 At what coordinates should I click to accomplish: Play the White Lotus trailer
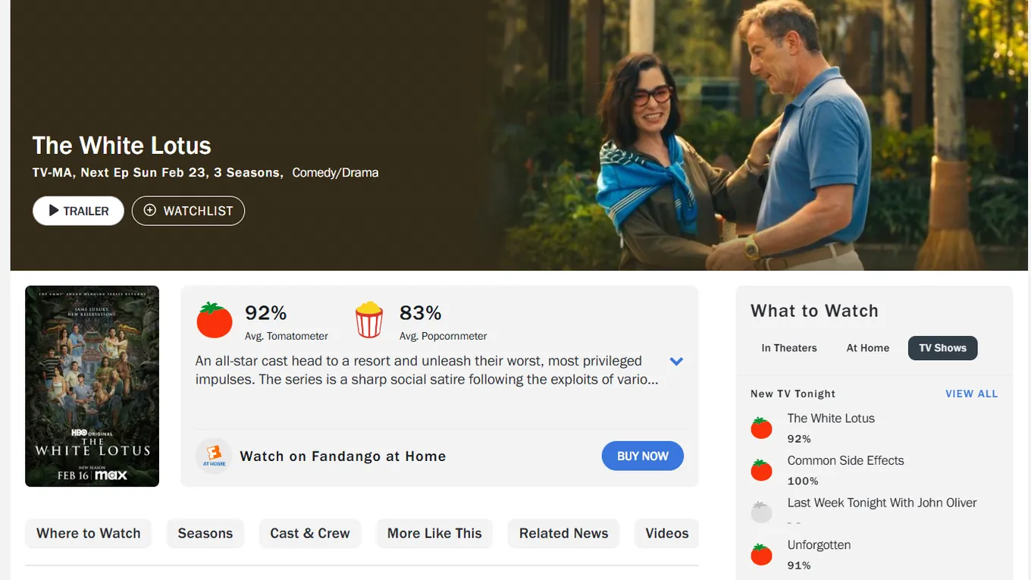pyautogui.click(x=78, y=211)
